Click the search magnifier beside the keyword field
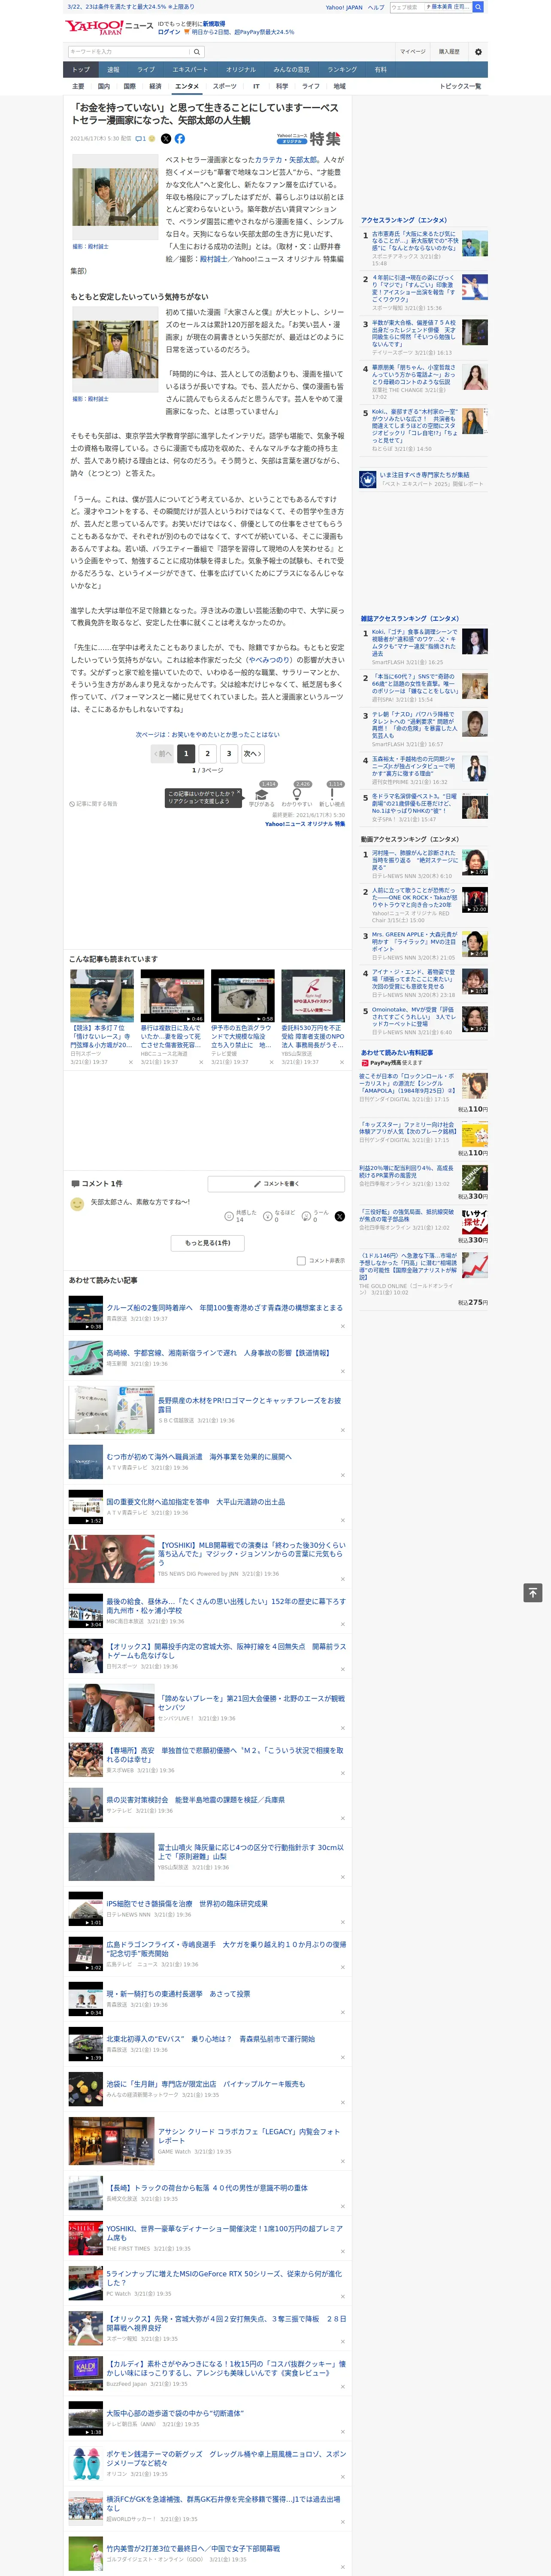 (197, 52)
